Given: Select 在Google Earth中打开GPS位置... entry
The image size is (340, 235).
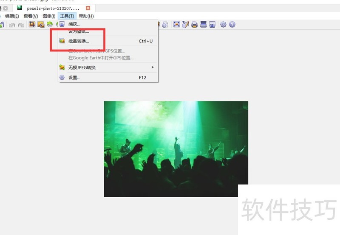Looking at the screenshot, I should [x=108, y=58].
